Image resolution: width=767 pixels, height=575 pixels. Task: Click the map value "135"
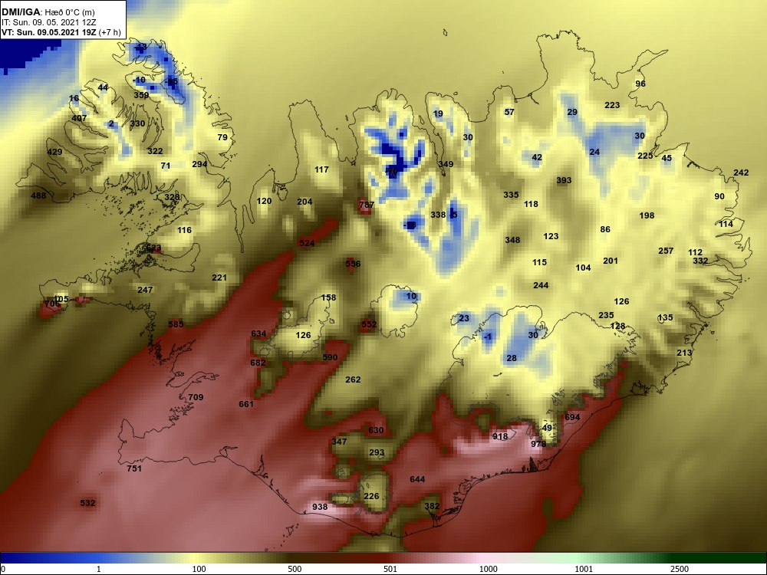click(x=665, y=318)
